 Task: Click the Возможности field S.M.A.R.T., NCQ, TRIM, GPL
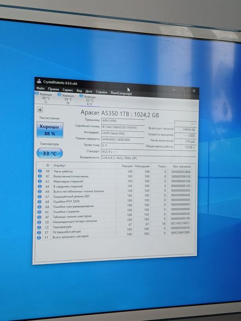tap(149, 158)
